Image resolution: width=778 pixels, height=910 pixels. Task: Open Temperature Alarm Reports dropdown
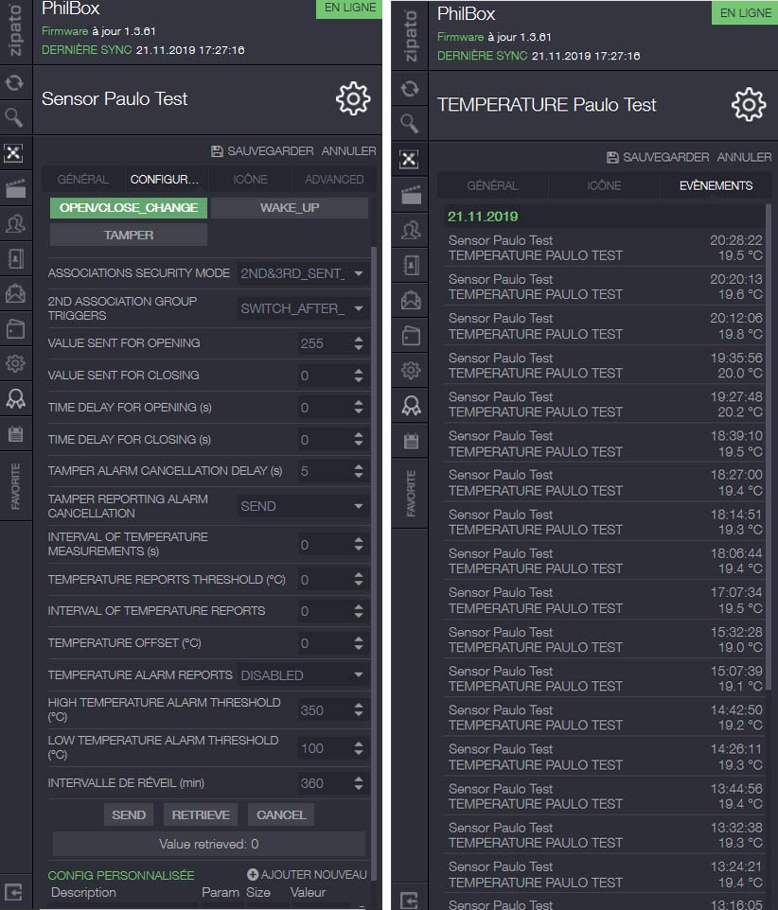[302, 675]
